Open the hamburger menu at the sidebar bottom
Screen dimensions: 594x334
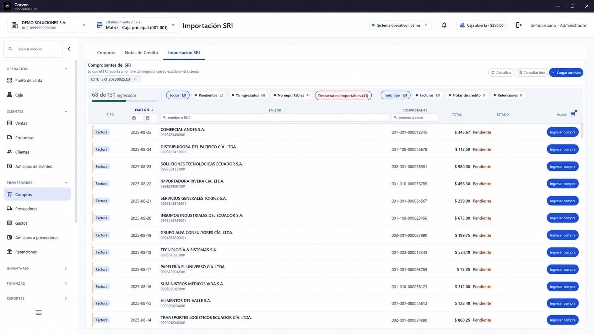(39, 313)
